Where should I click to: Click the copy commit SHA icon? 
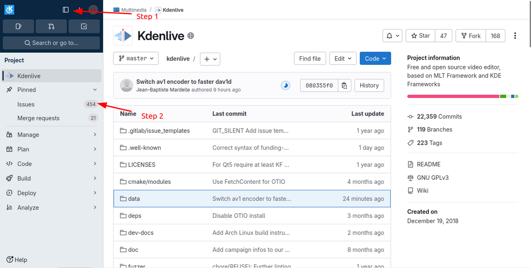(345, 85)
